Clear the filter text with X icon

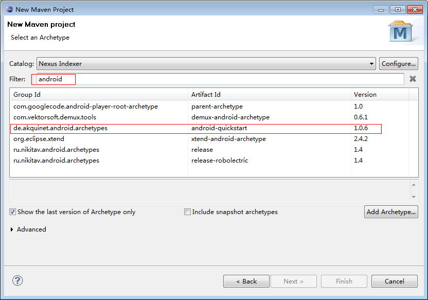413,79
